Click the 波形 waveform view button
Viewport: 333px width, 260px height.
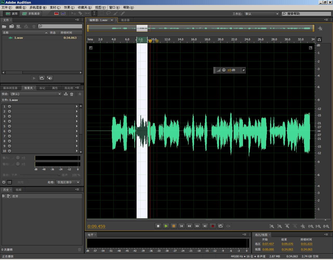tap(12, 14)
